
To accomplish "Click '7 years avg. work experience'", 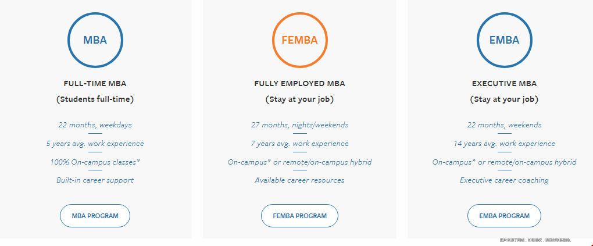I will point(299,144).
